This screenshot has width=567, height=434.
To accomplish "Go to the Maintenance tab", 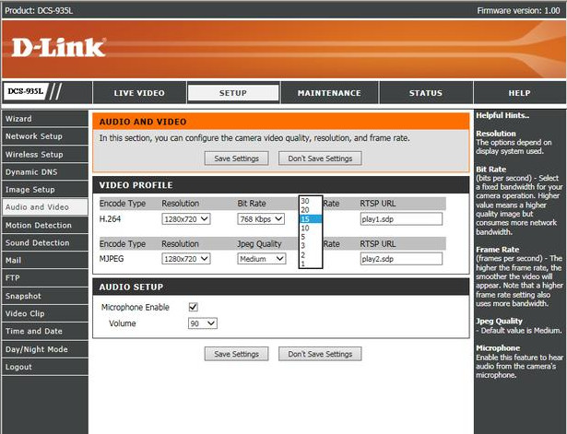I will (329, 93).
